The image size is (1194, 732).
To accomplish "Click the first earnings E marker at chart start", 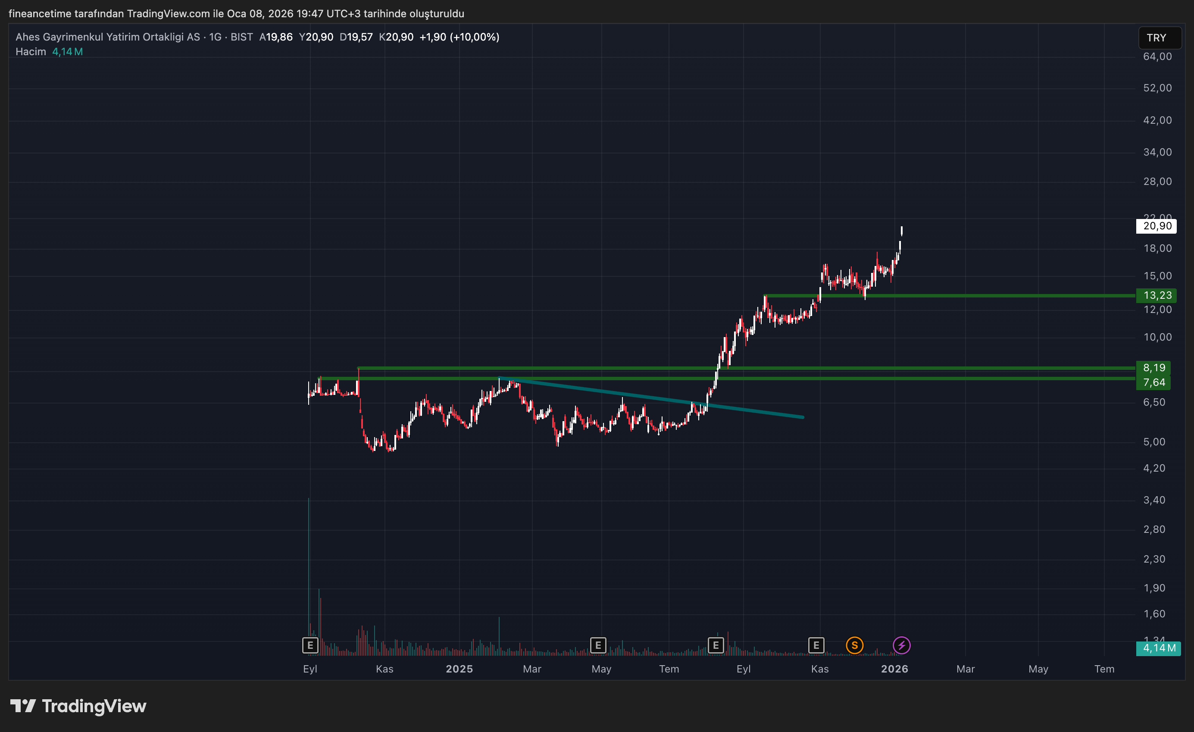I will [310, 645].
